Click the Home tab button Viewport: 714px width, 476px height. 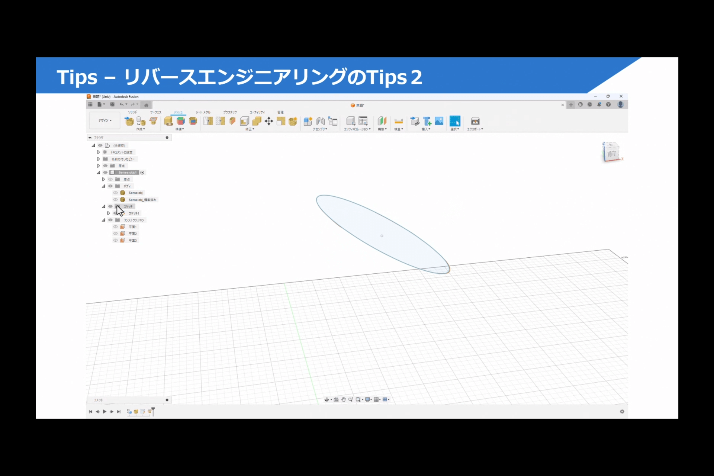(x=146, y=105)
